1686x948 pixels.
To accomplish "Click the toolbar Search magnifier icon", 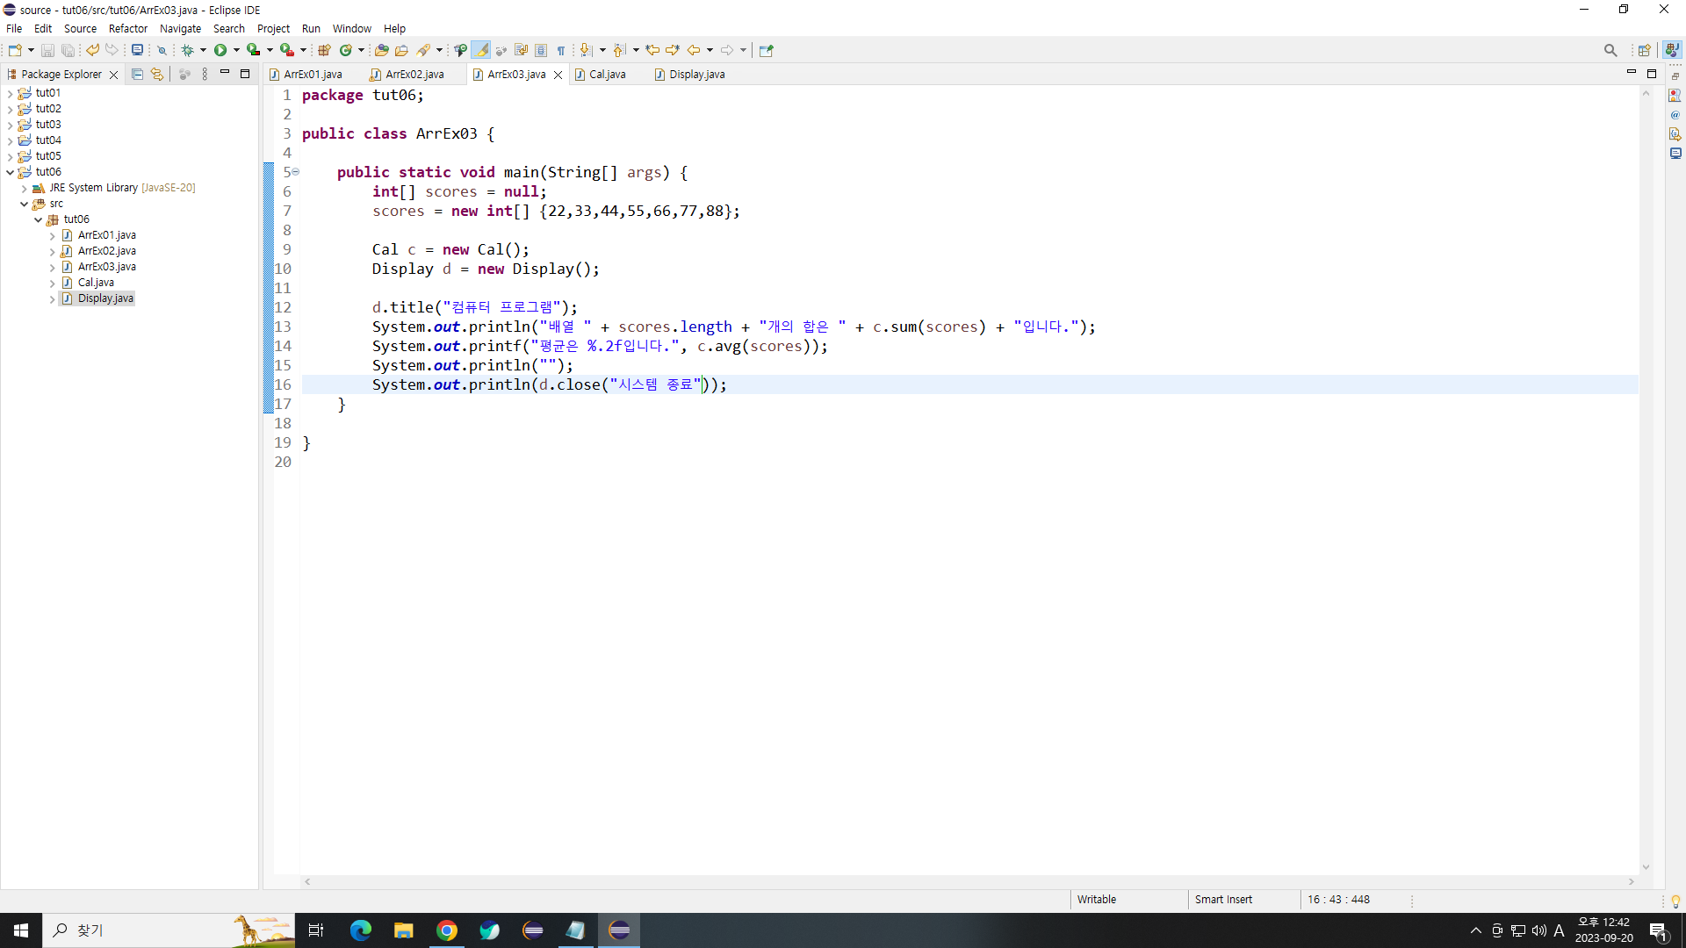I will click(x=1610, y=50).
